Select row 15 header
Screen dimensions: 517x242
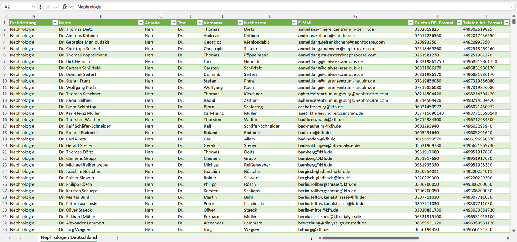point(5,113)
